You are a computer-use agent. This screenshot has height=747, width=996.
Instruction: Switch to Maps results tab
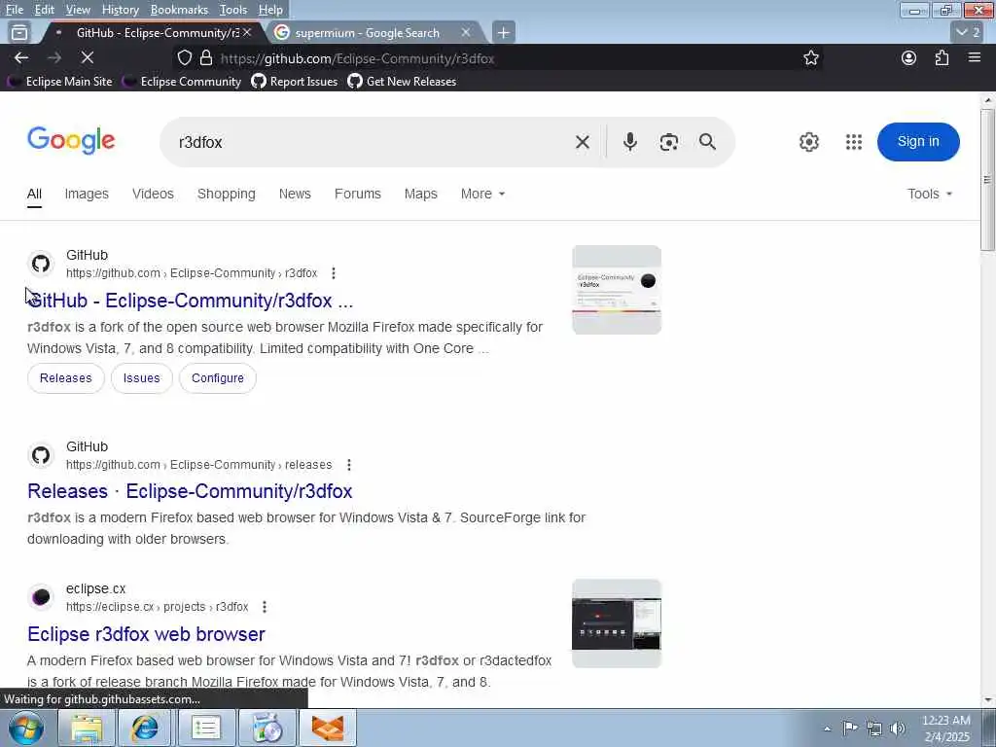pyautogui.click(x=420, y=194)
